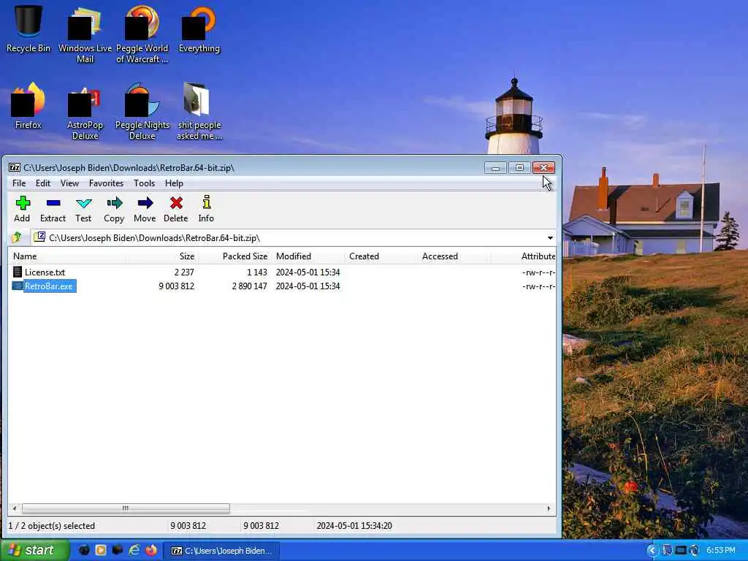Sort by the Created column header
The image size is (748, 561).
[381, 256]
